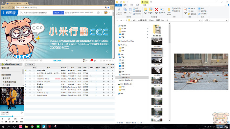Expand the address bar history dropdown

(199, 20)
